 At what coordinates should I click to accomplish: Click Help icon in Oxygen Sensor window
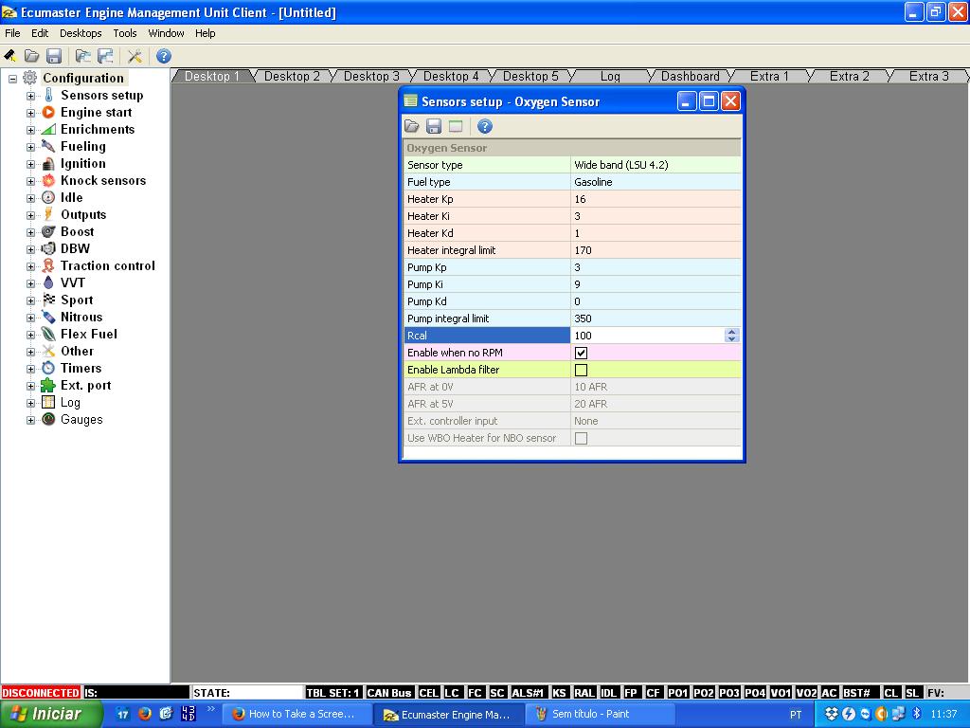click(484, 126)
